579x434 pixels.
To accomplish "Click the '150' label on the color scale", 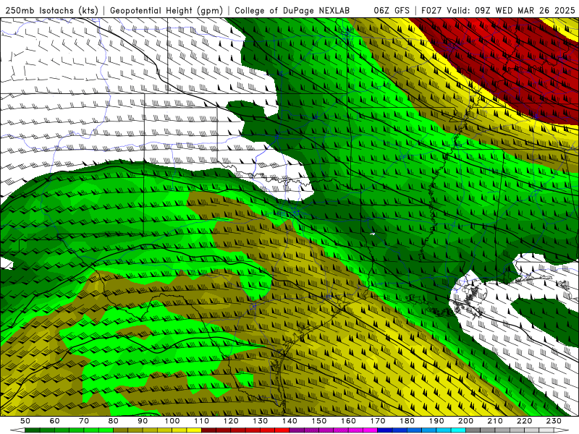I will [318, 421].
